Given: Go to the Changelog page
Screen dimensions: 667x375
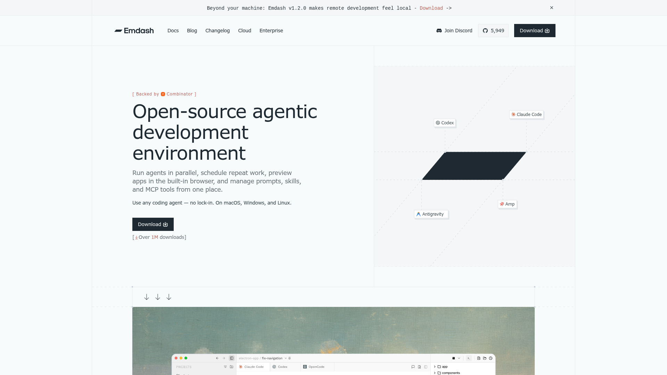Looking at the screenshot, I should click(x=217, y=31).
